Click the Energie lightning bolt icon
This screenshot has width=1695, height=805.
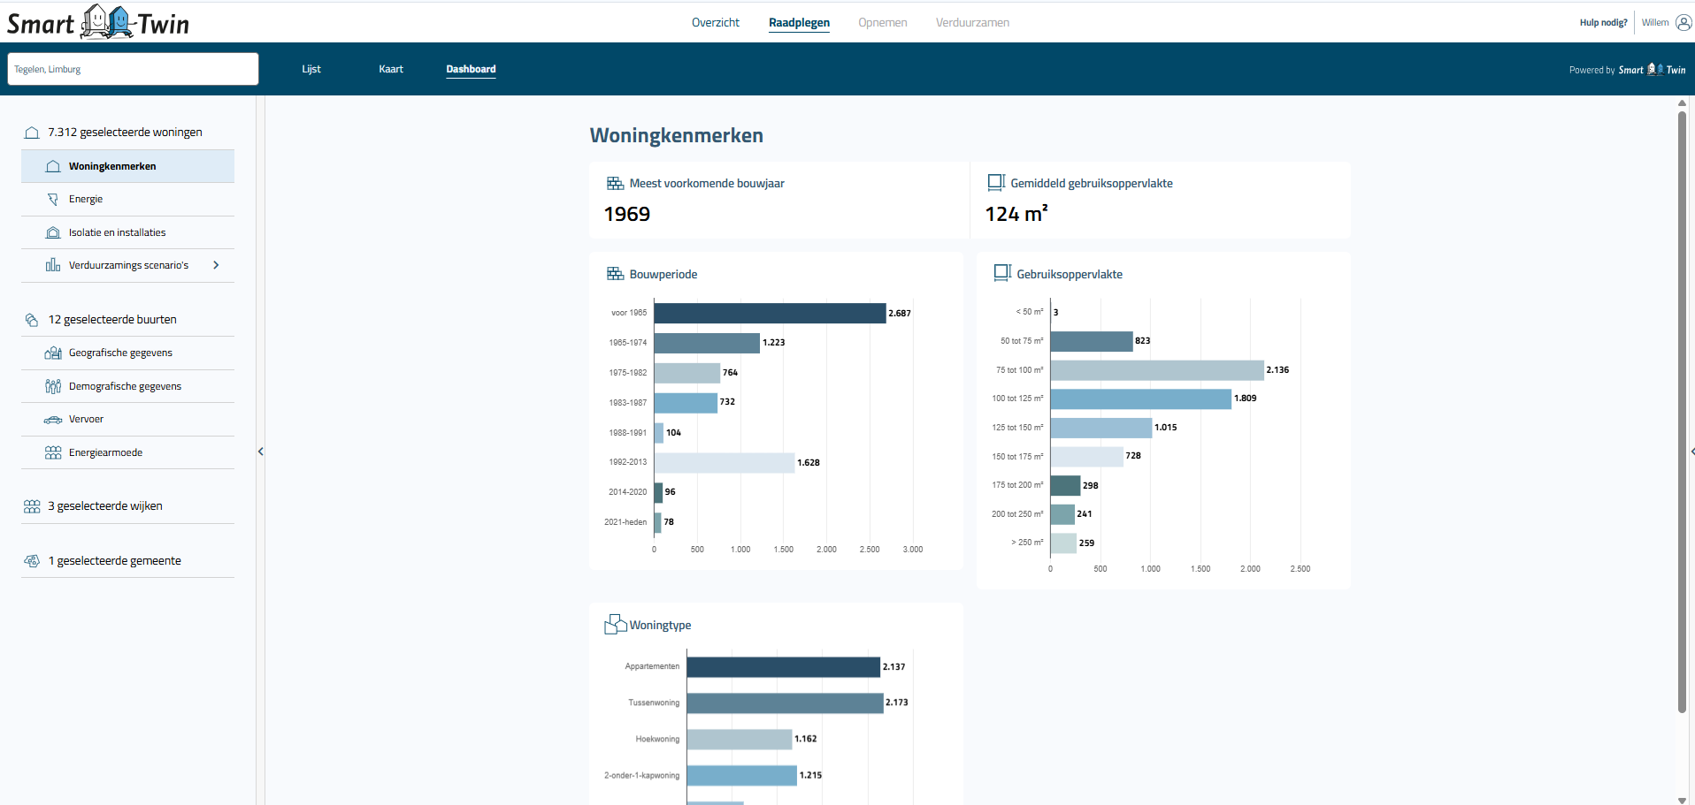(52, 198)
